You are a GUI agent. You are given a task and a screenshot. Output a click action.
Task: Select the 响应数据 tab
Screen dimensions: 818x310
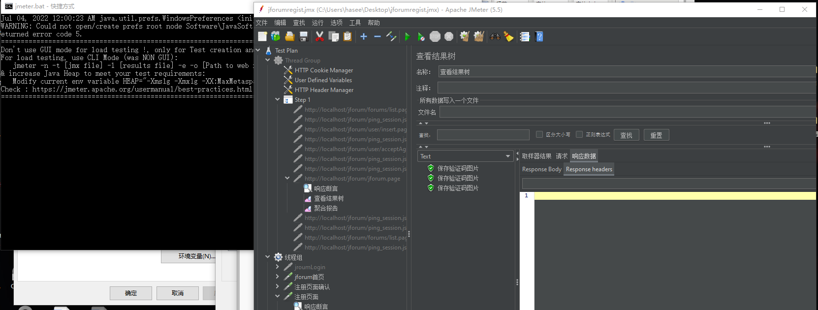click(x=584, y=156)
